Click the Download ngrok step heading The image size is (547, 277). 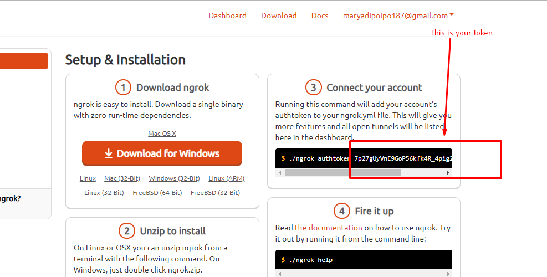173,88
